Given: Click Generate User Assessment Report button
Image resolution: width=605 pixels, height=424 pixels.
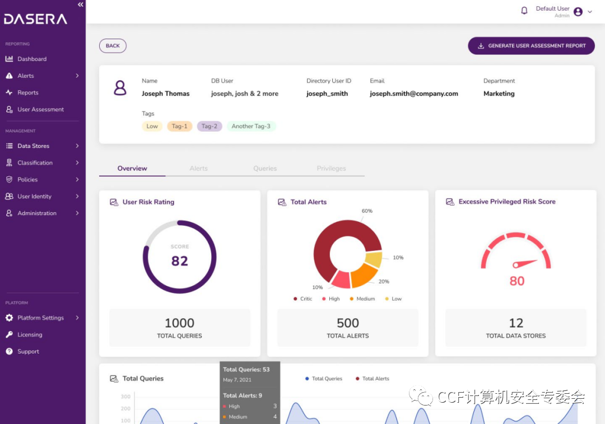Looking at the screenshot, I should click(531, 45).
